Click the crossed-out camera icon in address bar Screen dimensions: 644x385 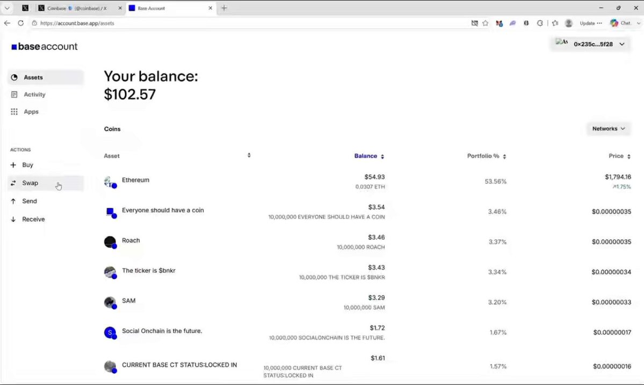tap(474, 24)
